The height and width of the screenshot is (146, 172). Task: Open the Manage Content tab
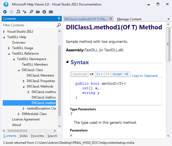click(x=129, y=19)
